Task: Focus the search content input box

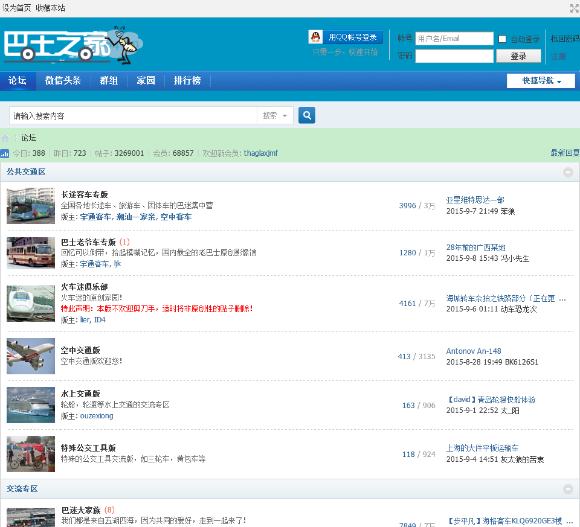Action: click(133, 116)
